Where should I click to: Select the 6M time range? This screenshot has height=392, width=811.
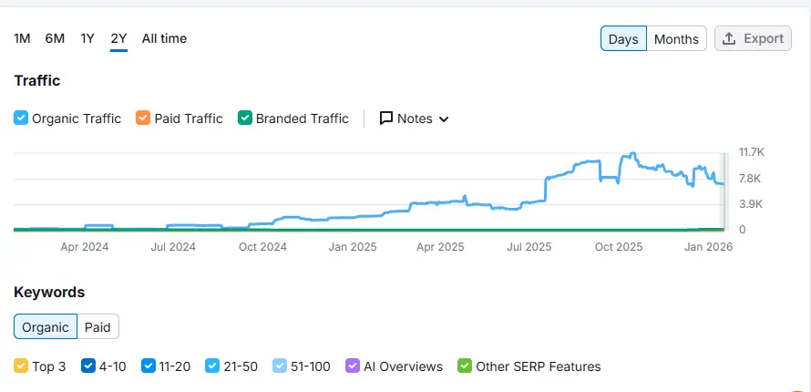tap(55, 39)
